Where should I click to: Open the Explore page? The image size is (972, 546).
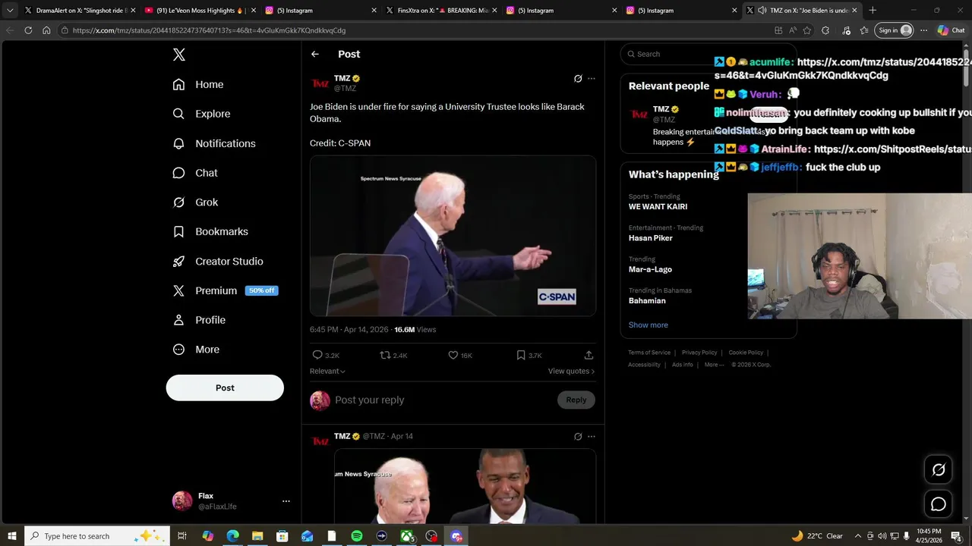[x=201, y=114]
